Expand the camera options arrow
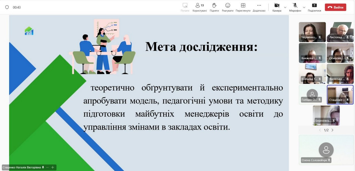The image size is (355, 171). pos(285,7)
